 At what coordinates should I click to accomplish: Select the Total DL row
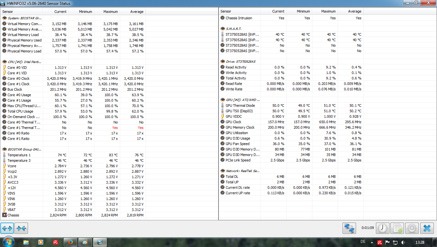pos(291,177)
